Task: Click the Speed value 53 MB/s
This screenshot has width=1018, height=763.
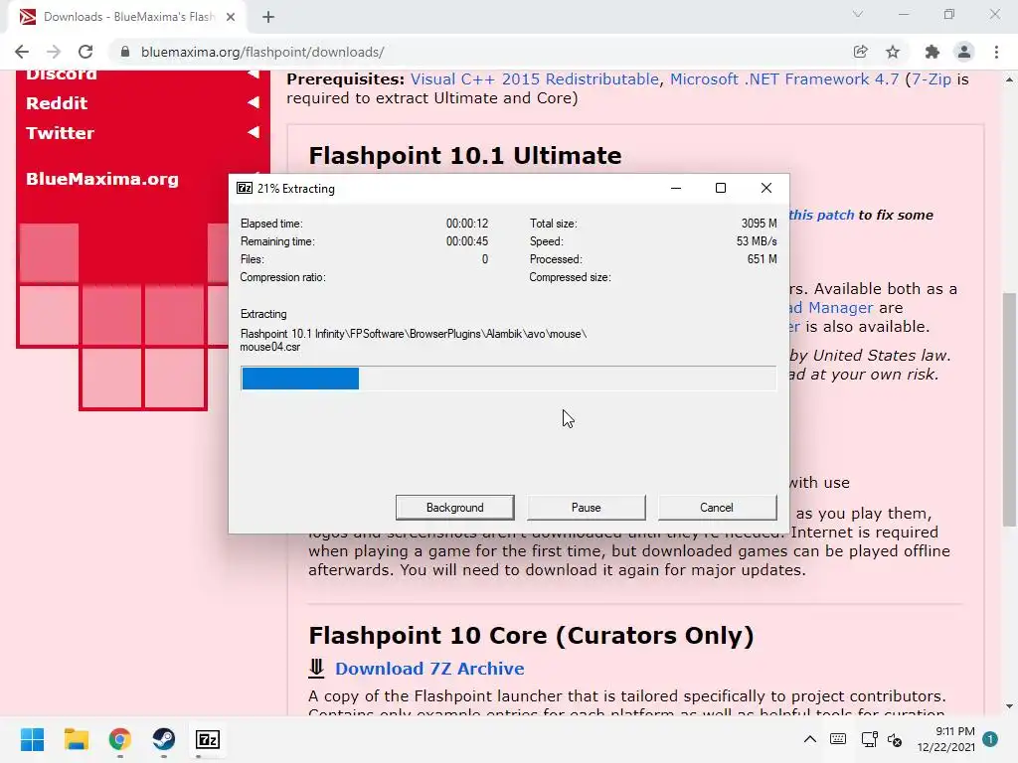Action: pyautogui.click(x=757, y=241)
